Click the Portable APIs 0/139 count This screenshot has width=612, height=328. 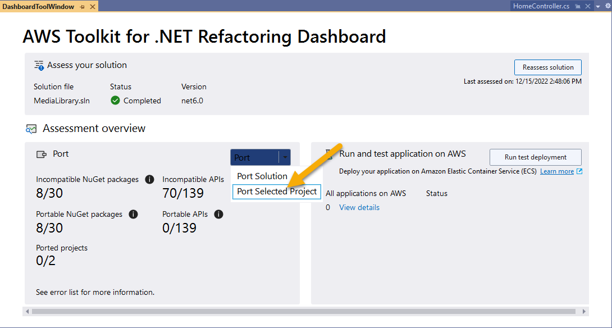(180, 228)
